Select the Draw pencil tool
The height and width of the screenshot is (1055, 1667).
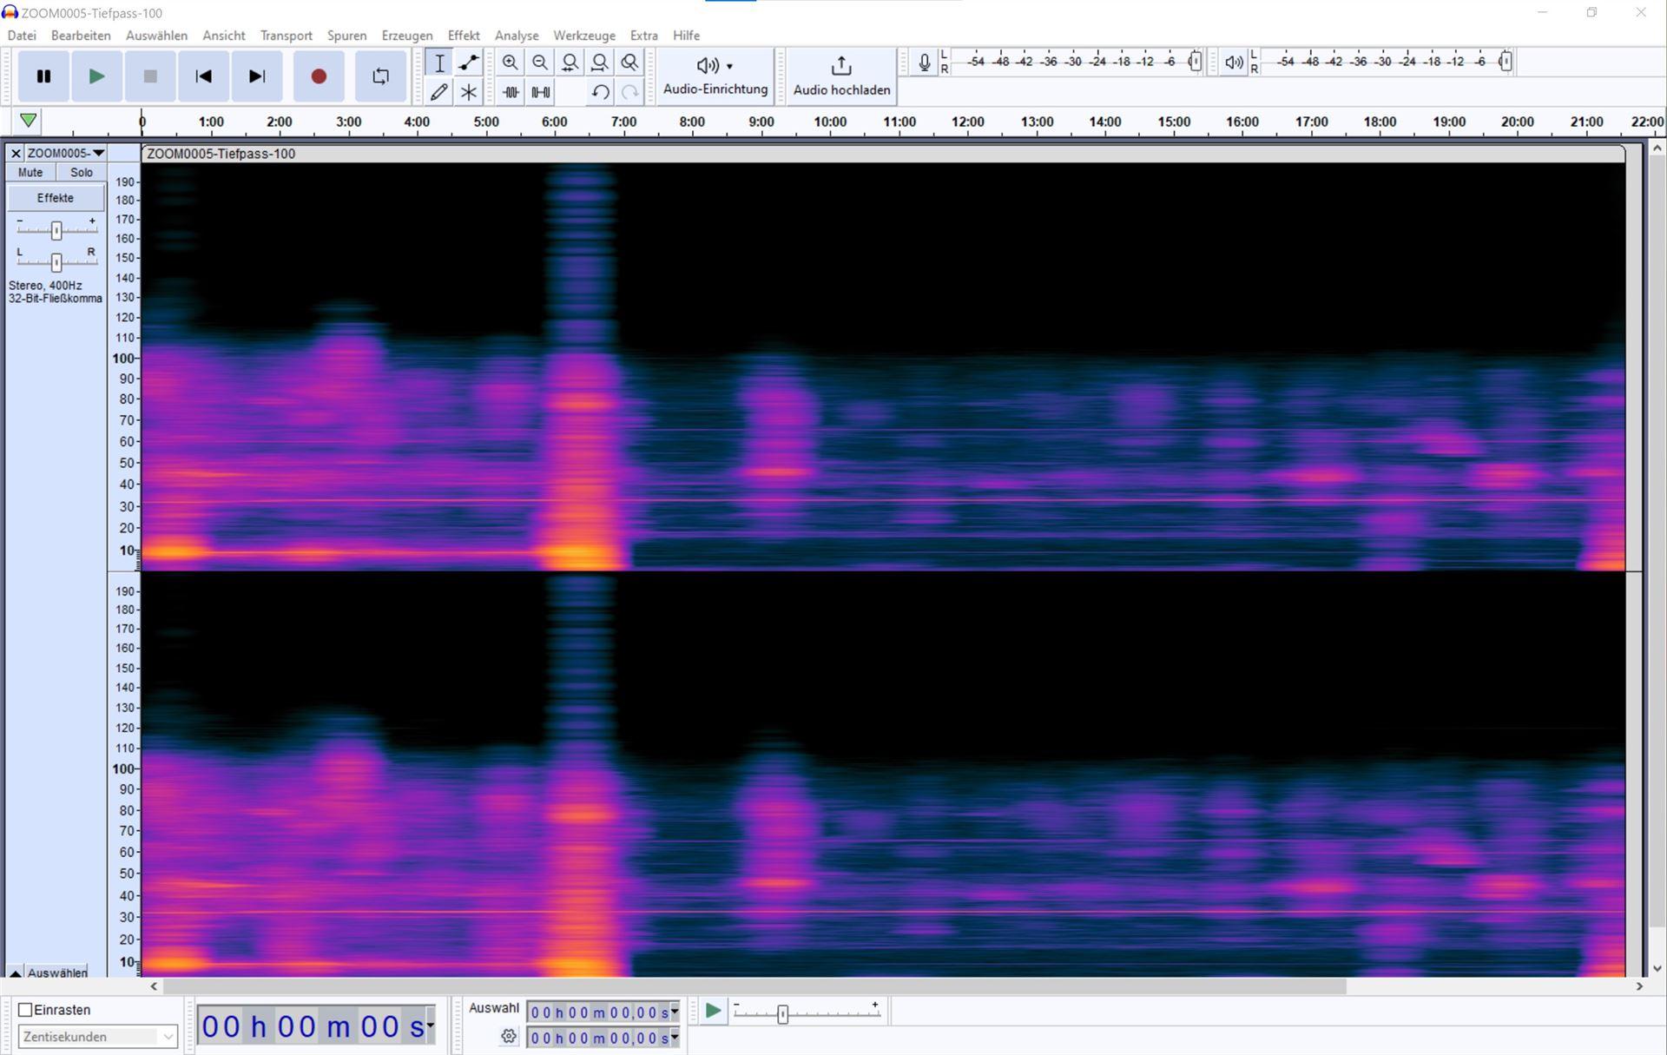tap(439, 92)
